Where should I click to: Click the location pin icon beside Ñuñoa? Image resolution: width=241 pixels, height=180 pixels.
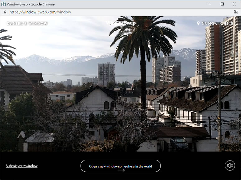coord(198,23)
